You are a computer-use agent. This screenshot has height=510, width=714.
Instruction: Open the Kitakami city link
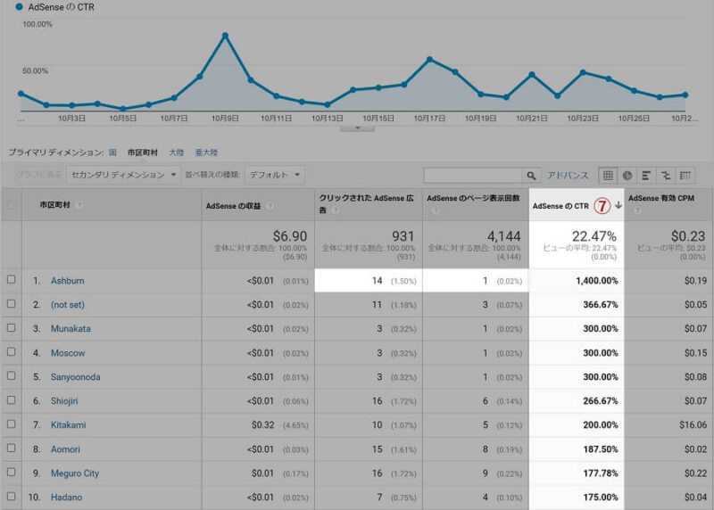point(69,425)
